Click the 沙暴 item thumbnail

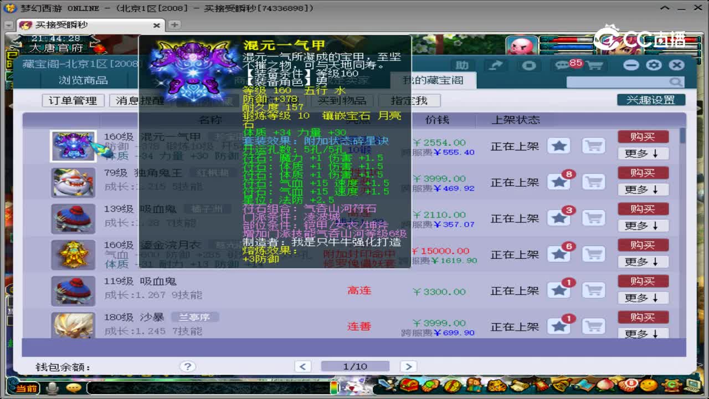coord(73,325)
